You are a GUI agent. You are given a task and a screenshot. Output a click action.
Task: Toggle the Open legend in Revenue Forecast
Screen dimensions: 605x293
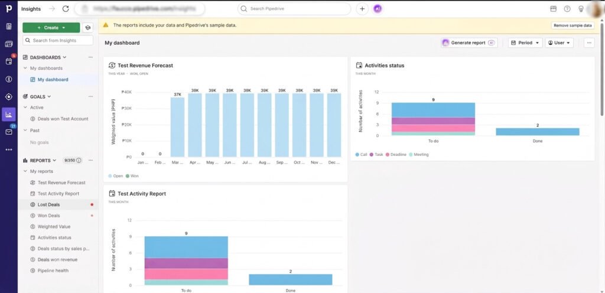[116, 176]
